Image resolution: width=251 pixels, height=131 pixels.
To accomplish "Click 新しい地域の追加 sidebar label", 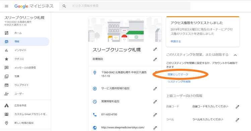I will [x=24, y=123].
